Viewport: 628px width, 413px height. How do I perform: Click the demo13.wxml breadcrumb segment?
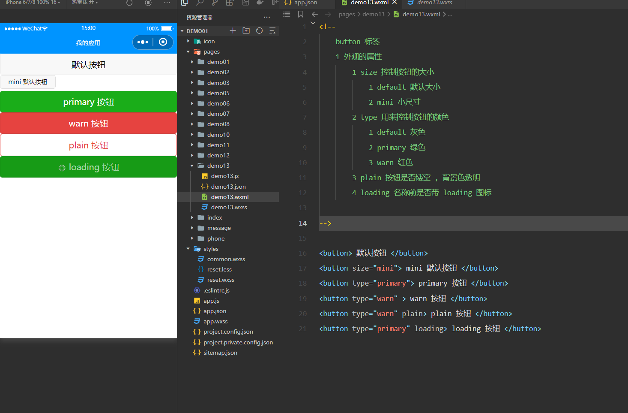point(421,14)
